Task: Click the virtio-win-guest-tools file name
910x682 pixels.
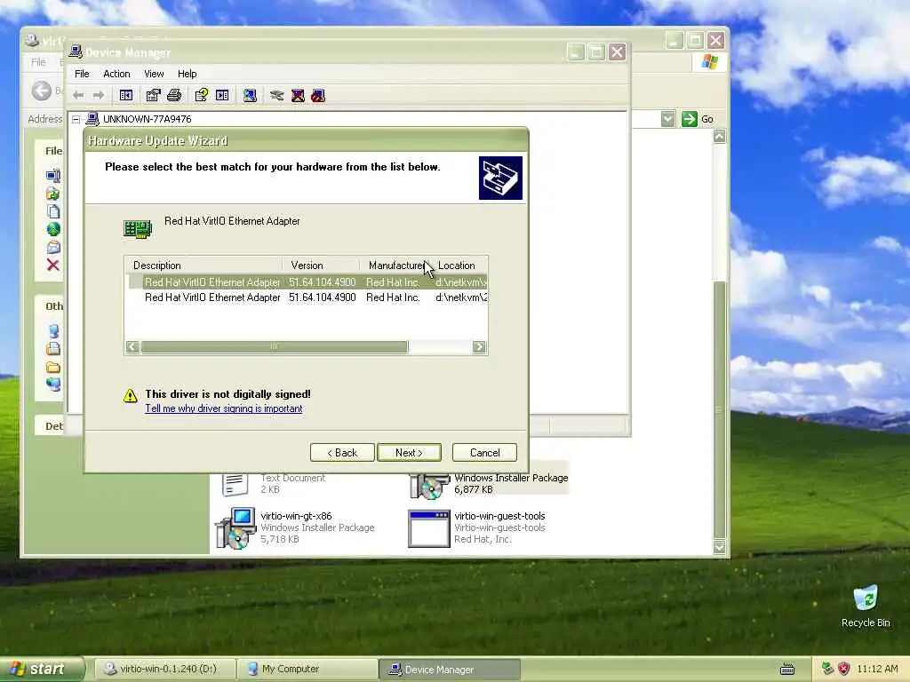Action: (499, 516)
